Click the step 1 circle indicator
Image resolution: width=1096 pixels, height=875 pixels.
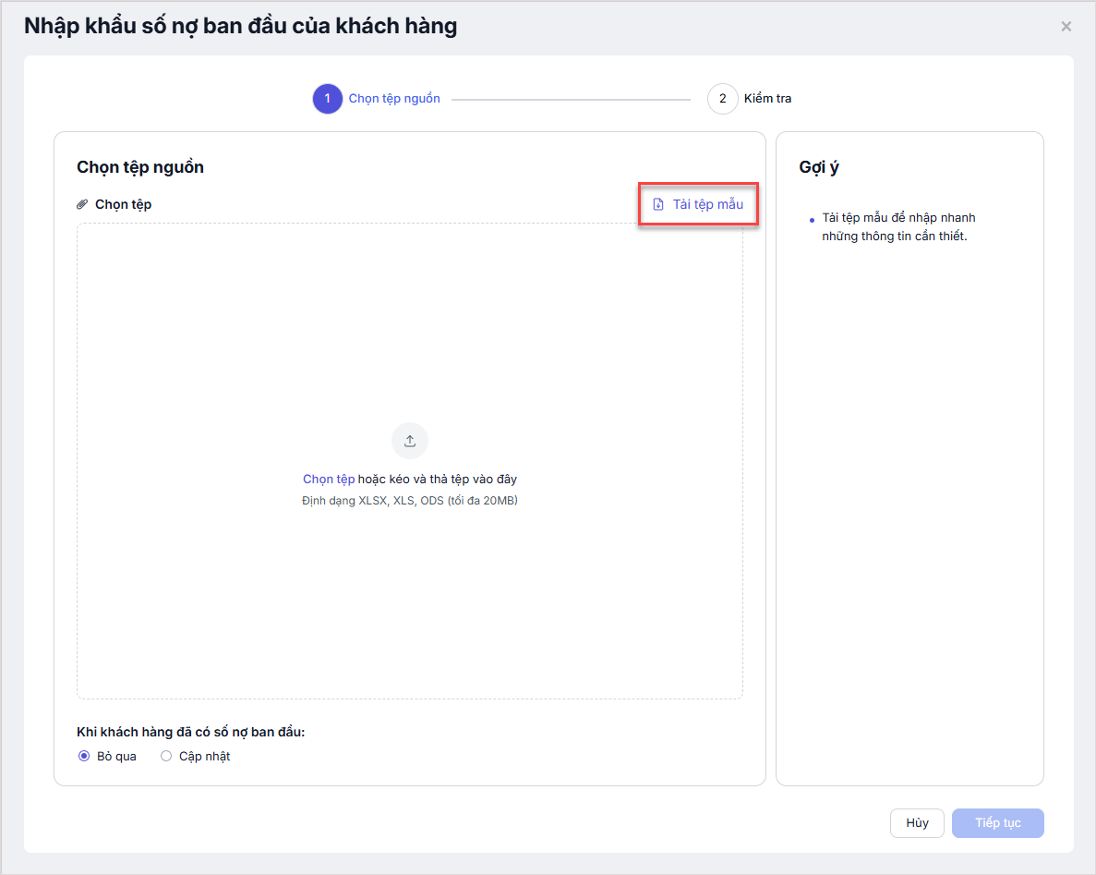click(x=327, y=99)
